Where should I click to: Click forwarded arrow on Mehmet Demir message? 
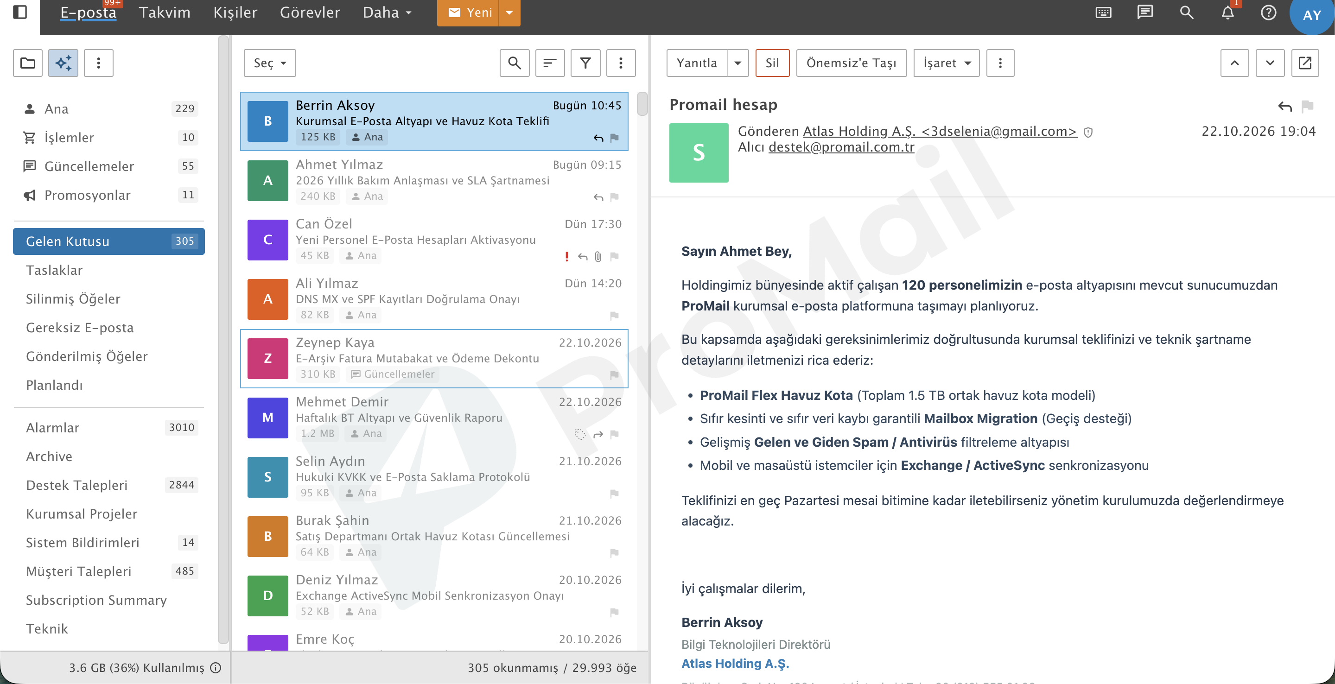pyautogui.click(x=598, y=435)
